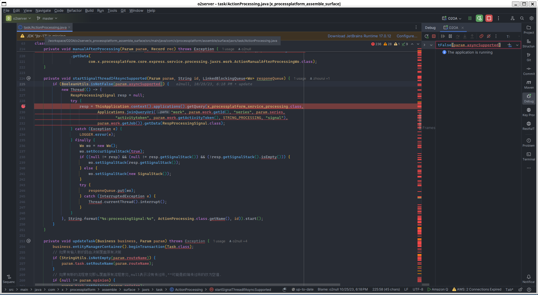The height and width of the screenshot is (295, 538).
Task: Open the Refactor menu
Action: click(74, 11)
